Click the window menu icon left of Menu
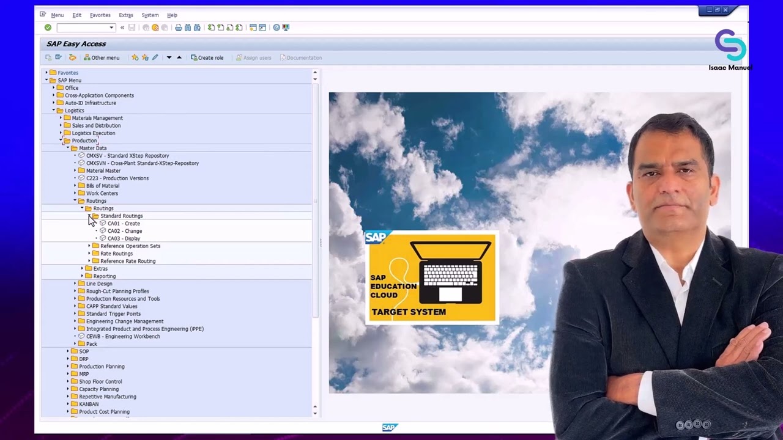783x440 pixels. click(x=42, y=14)
